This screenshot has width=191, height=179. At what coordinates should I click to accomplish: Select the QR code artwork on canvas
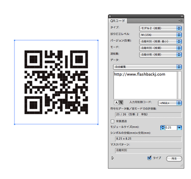click(x=56, y=82)
